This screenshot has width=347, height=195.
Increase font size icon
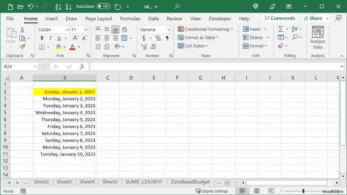tap(75, 38)
